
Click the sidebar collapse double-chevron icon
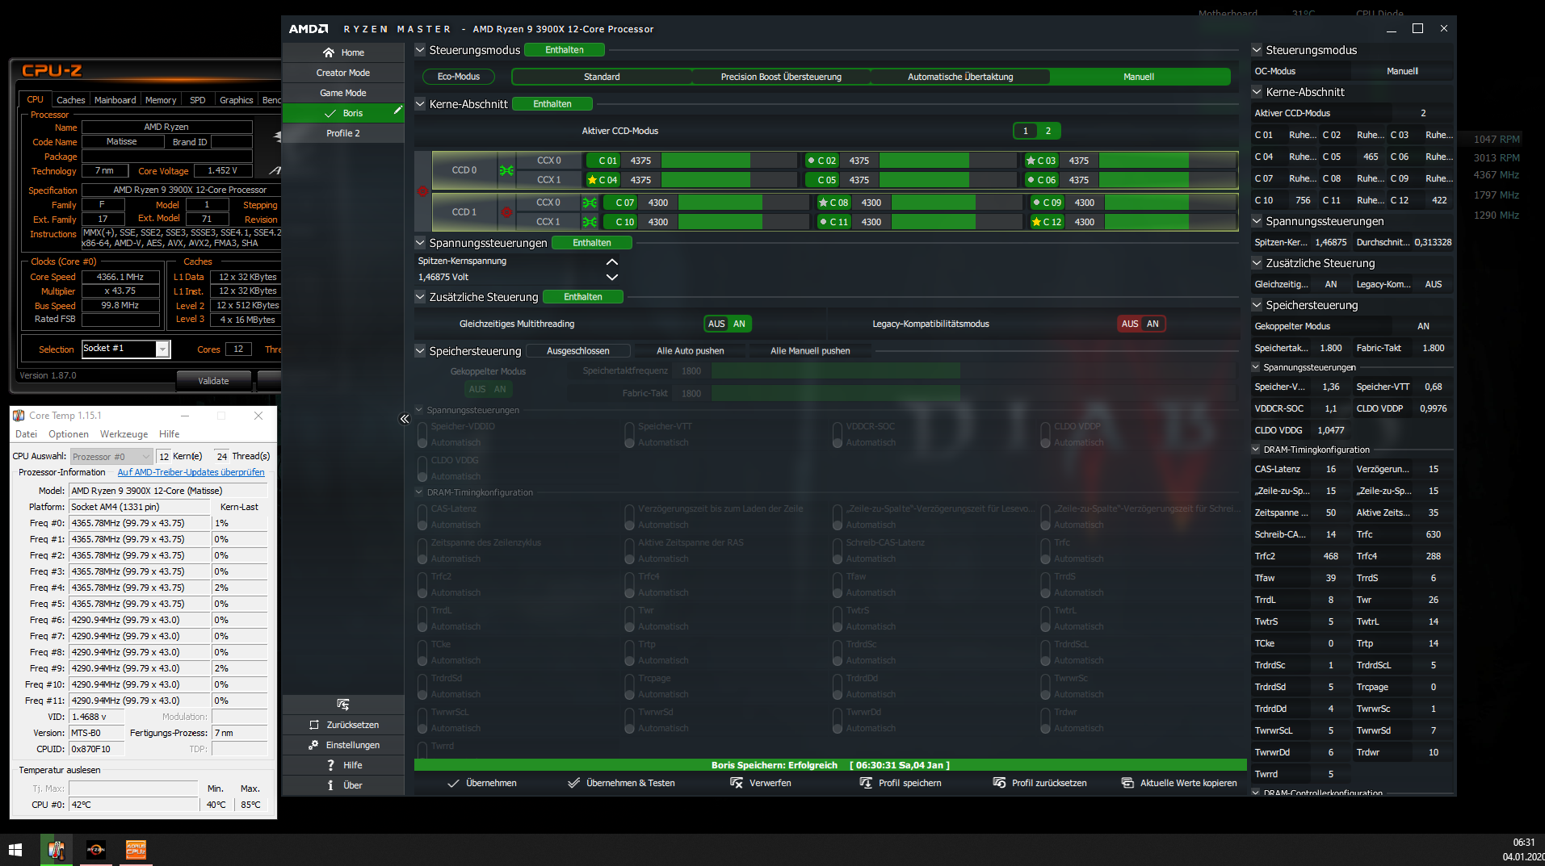click(405, 419)
